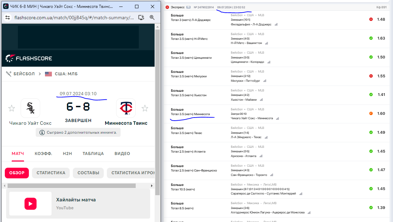Click red lost icon for Милуоки bet
393x222 pixels.
click(371, 76)
